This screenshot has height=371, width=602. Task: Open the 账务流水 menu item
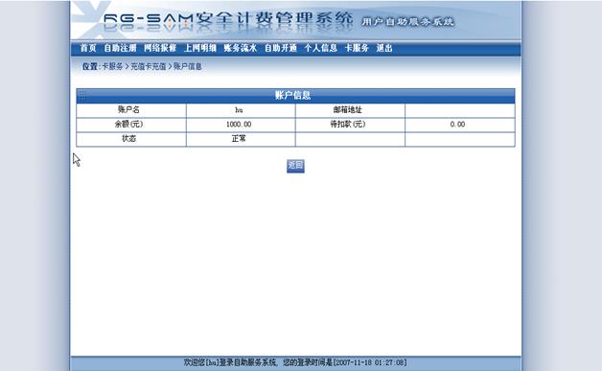point(241,48)
